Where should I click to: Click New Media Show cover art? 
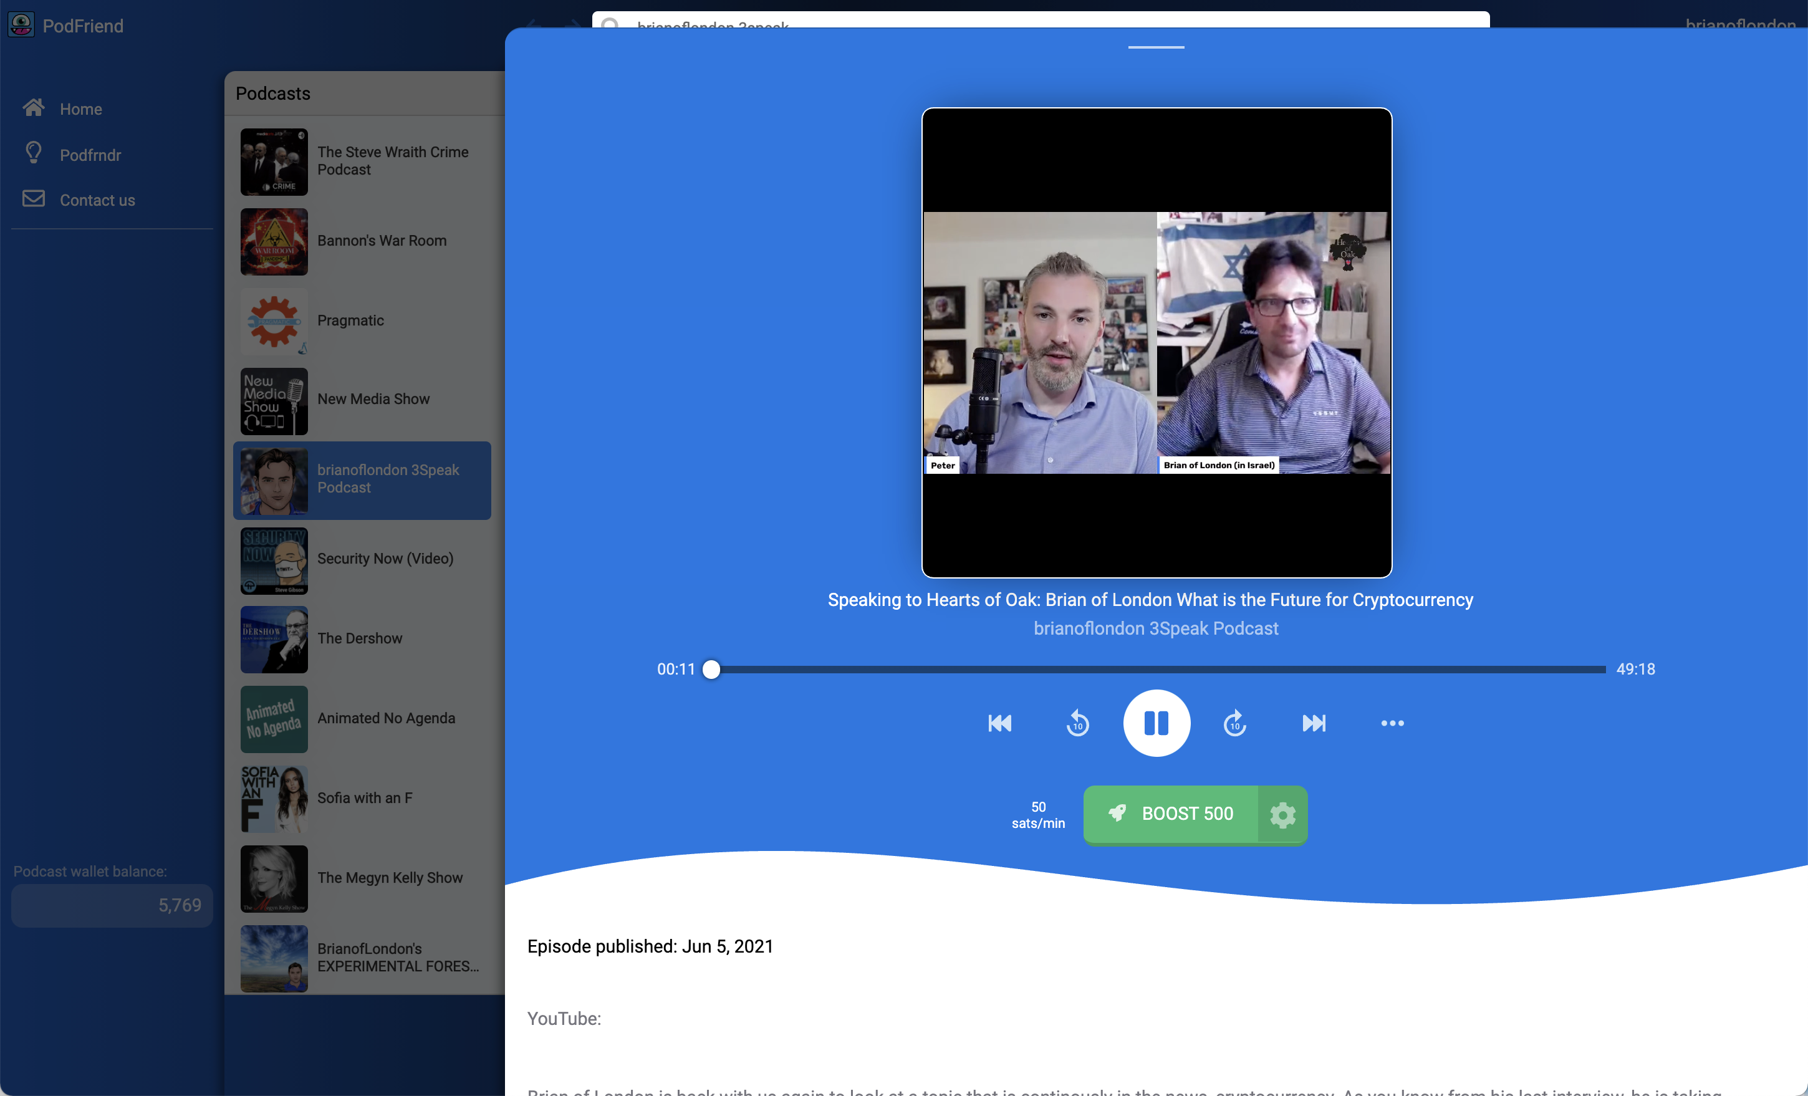click(274, 401)
